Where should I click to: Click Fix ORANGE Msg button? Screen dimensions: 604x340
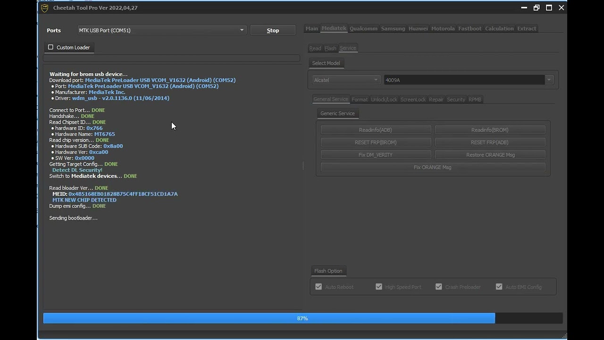tap(433, 167)
